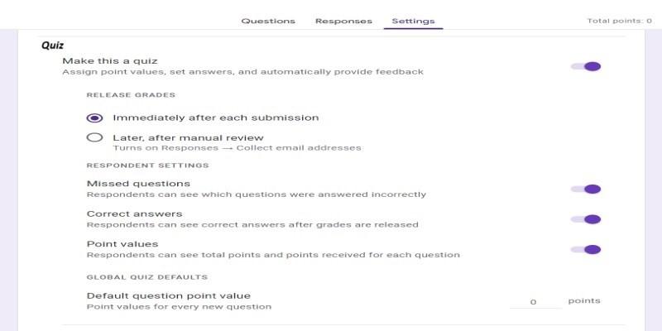
Task: Click the Default question point value label
Action: point(168,295)
